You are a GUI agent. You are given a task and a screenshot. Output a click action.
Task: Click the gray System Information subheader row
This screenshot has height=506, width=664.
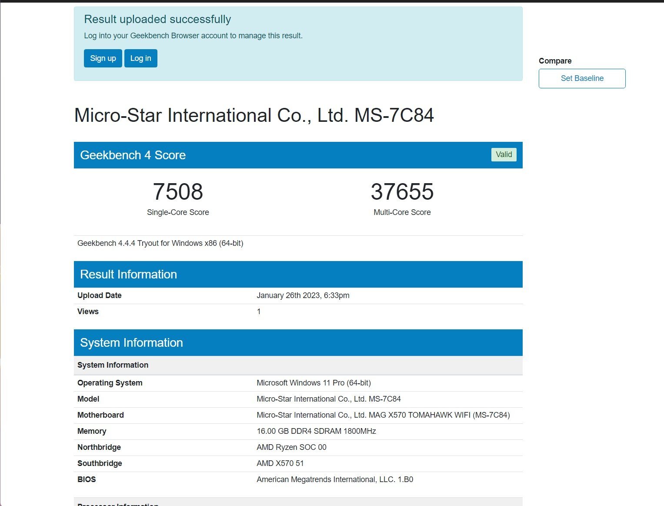[x=298, y=365]
